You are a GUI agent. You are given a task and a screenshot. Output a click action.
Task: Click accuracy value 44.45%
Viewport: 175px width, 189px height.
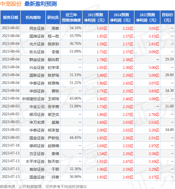pyautogui.click(x=75, y=138)
